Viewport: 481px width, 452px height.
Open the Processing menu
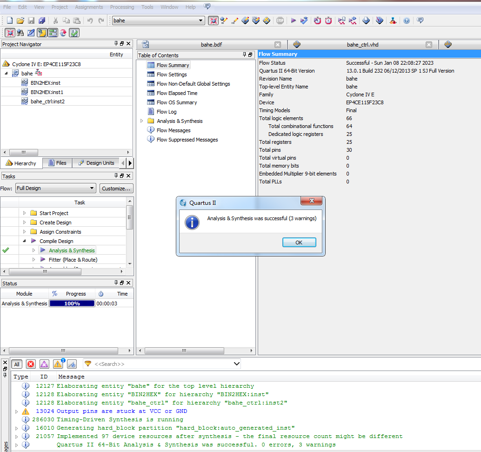point(122,7)
